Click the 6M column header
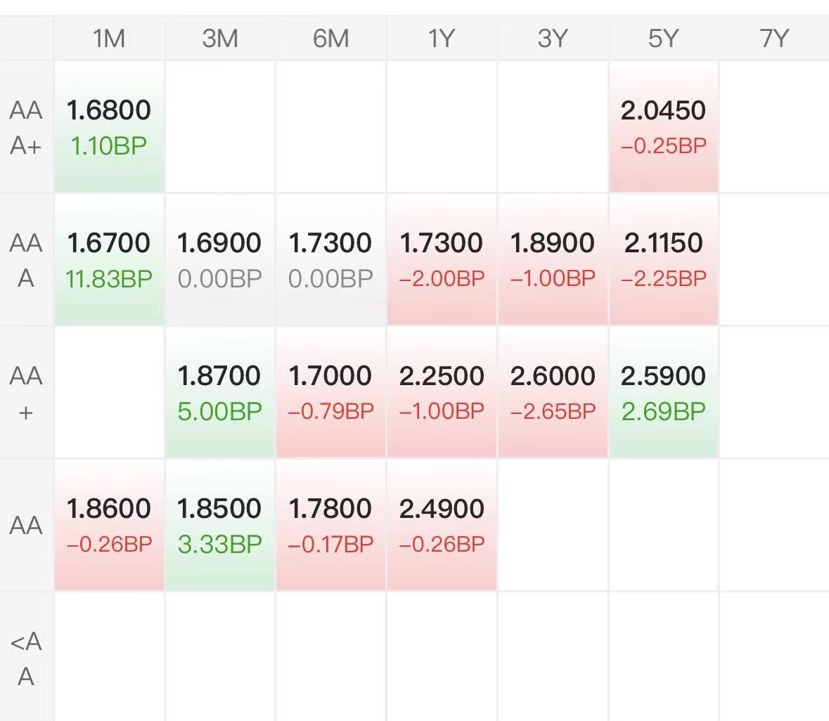The width and height of the screenshot is (829, 721). (330, 38)
